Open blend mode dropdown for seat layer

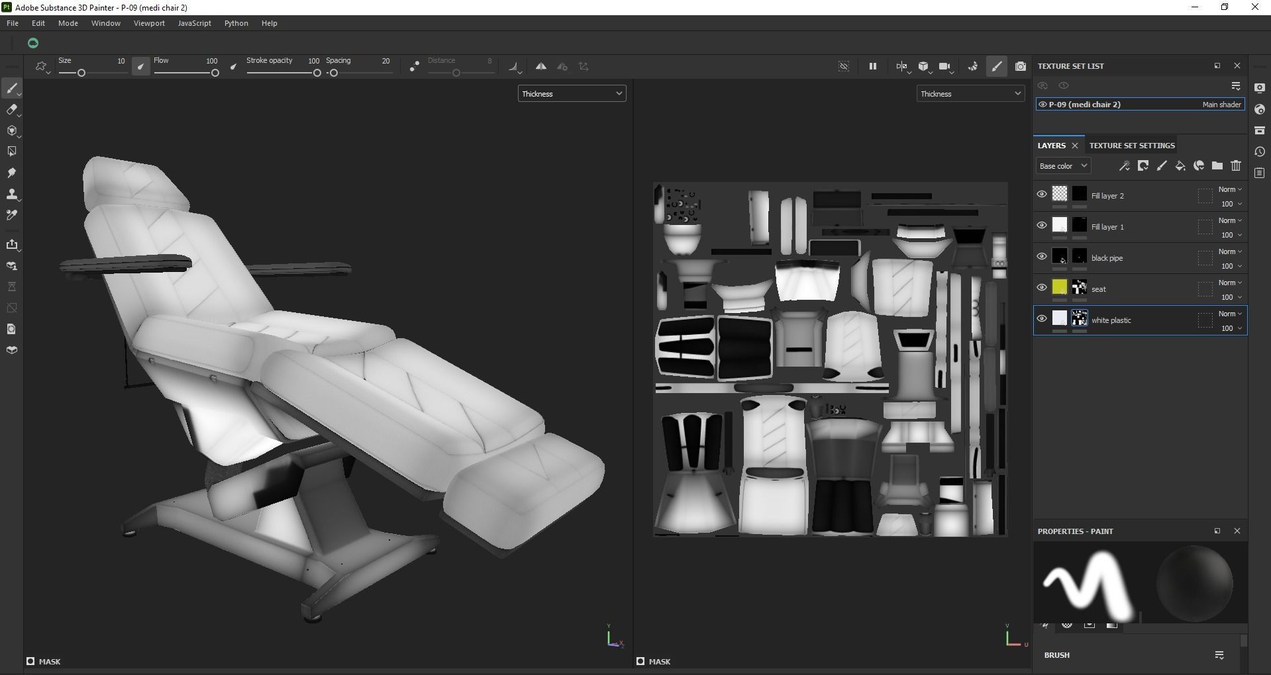[x=1231, y=283]
